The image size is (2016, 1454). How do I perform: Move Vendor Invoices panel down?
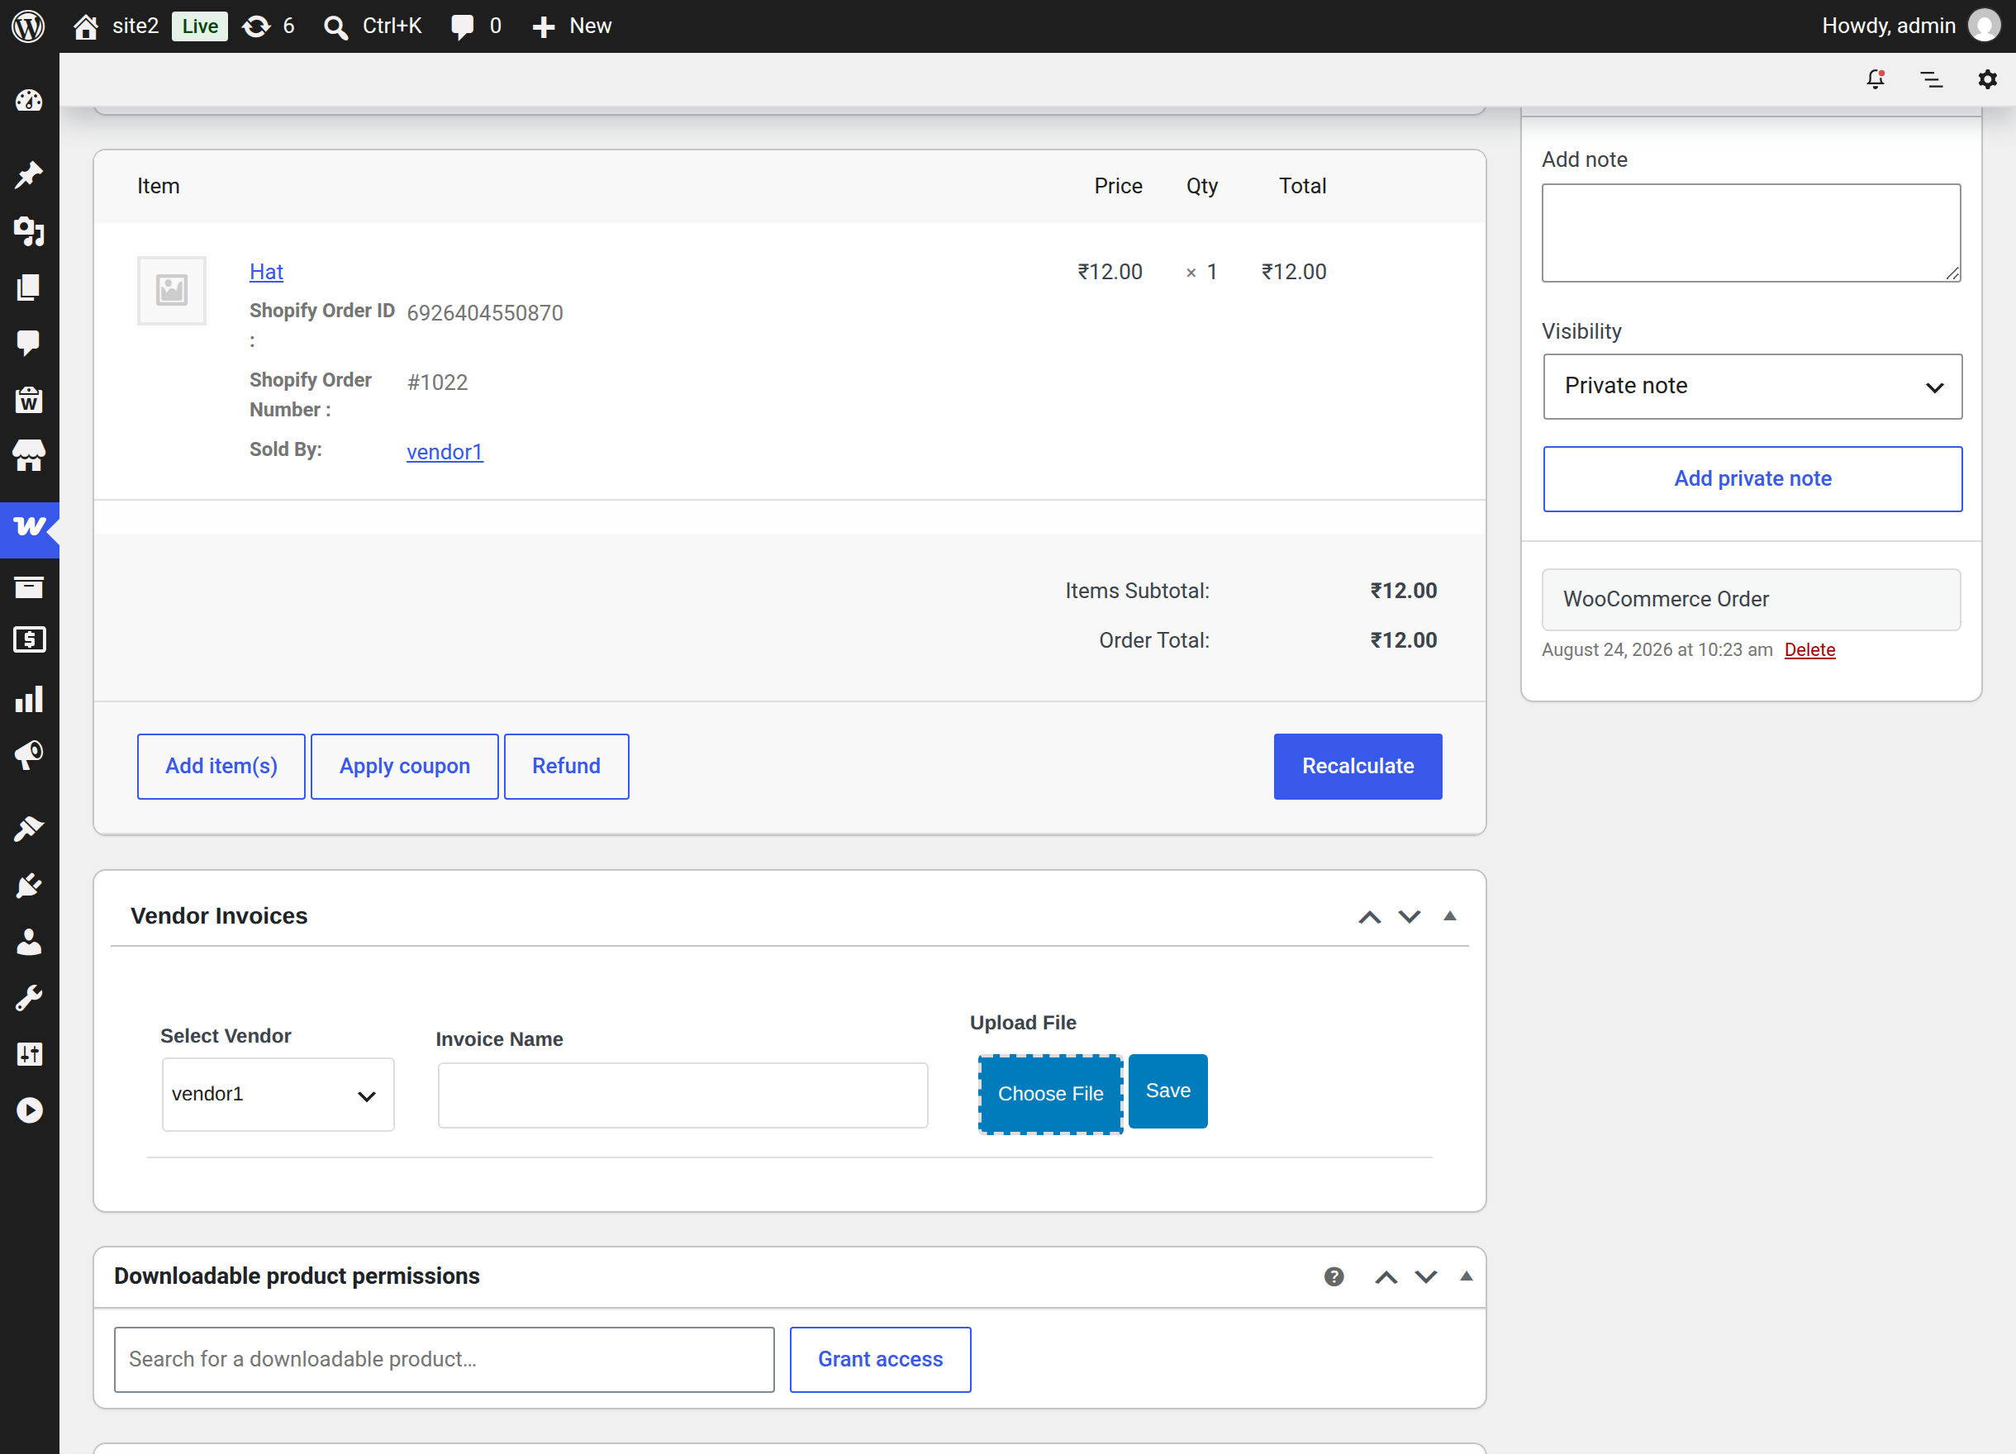click(1410, 916)
